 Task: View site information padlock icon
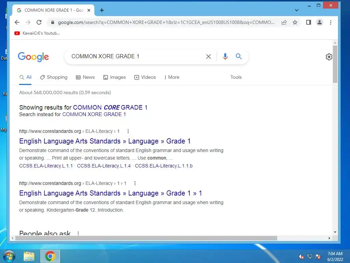pyautogui.click(x=52, y=22)
